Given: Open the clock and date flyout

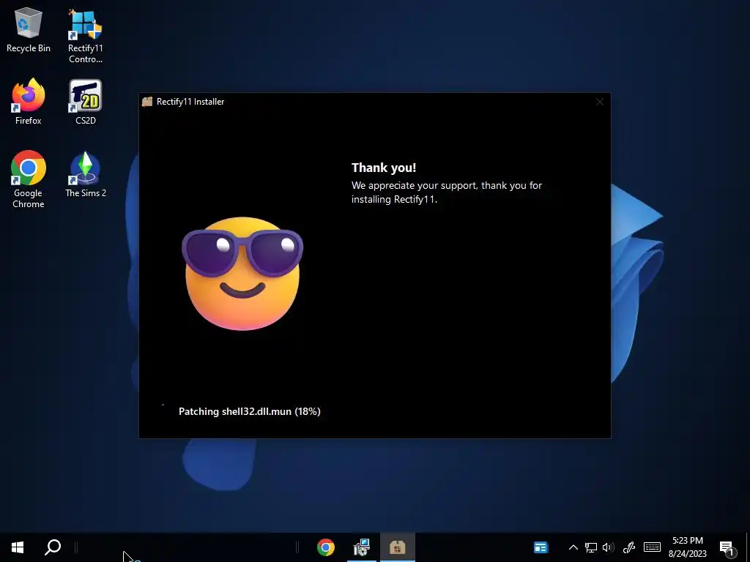Looking at the screenshot, I should 687,547.
